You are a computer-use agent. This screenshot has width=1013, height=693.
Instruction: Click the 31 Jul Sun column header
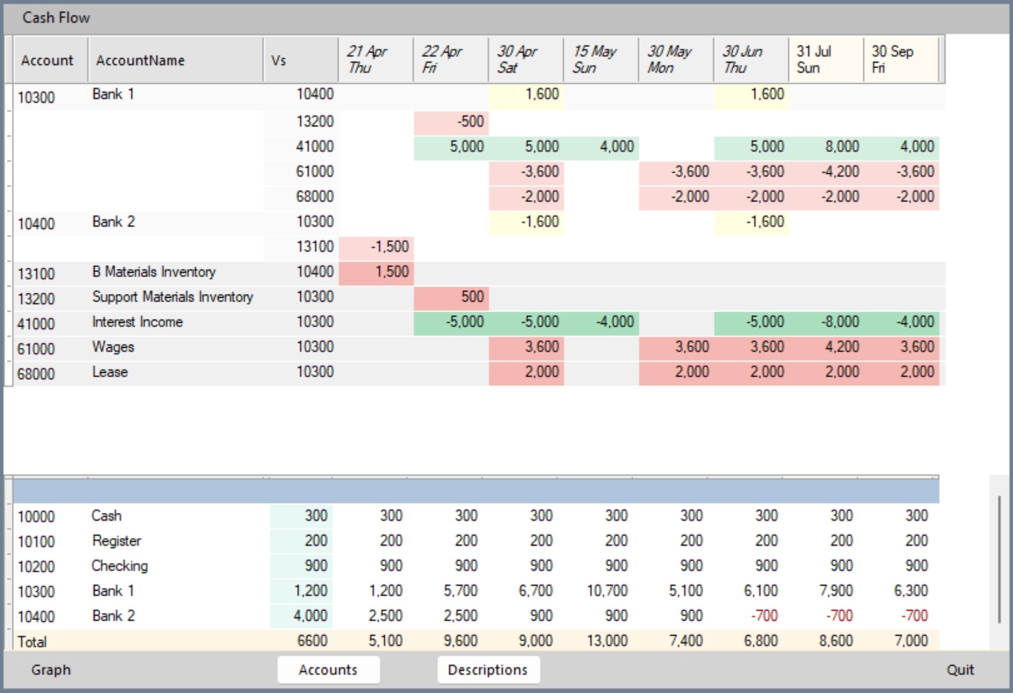[825, 60]
